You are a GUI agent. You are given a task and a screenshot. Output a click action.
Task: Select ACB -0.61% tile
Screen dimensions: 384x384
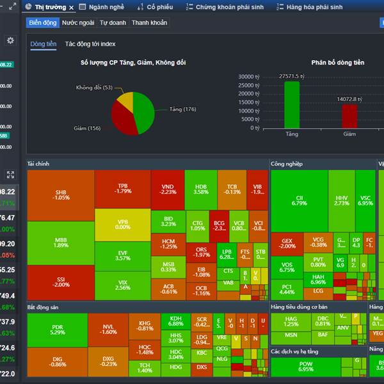click(168, 289)
